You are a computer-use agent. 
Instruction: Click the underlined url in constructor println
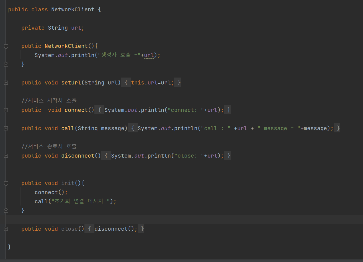149,55
